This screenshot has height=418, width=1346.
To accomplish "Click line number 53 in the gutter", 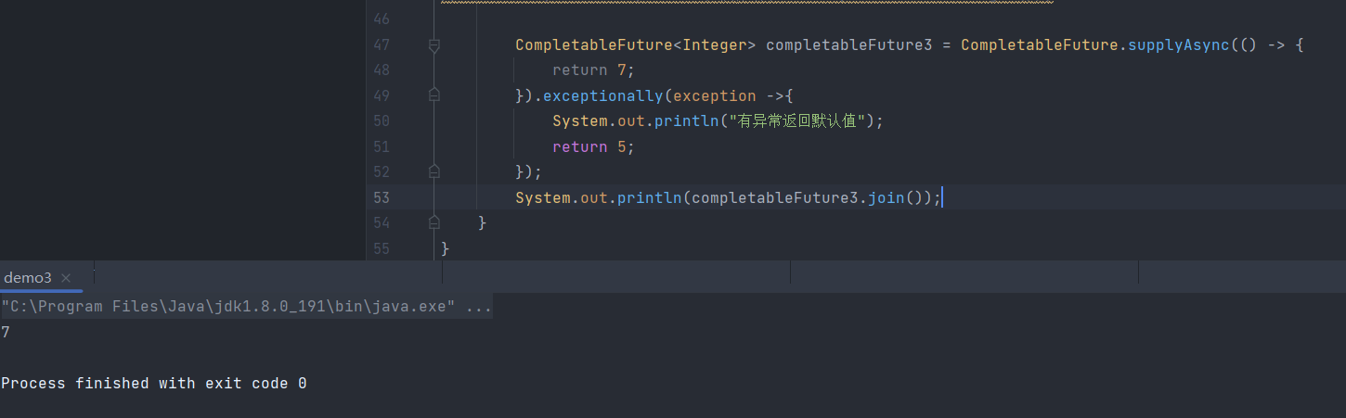I will tap(381, 197).
